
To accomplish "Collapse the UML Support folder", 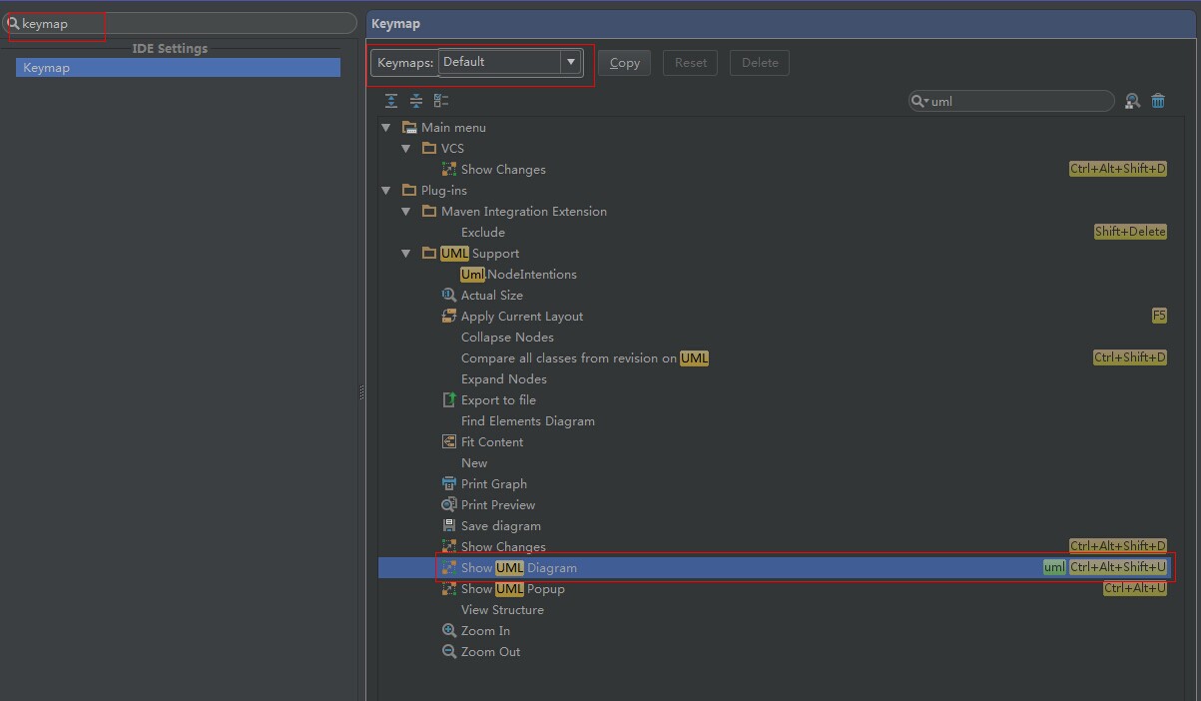I will (406, 254).
